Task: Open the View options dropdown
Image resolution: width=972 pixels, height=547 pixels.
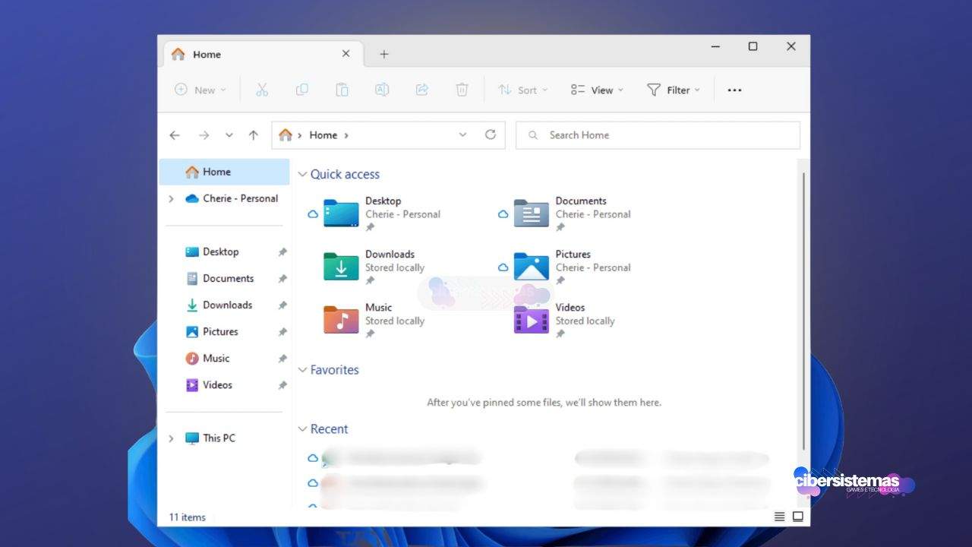Action: pyautogui.click(x=597, y=90)
